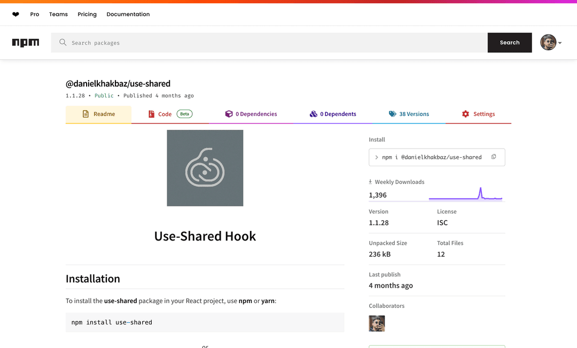Viewport: 577px width, 348px height.
Task: Open the profile avatar menu
Action: [x=548, y=42]
